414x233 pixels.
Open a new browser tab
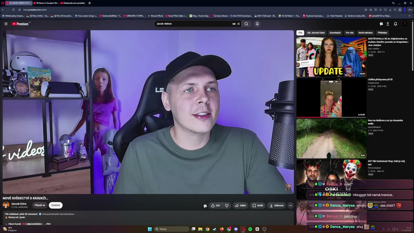(x=90, y=3)
